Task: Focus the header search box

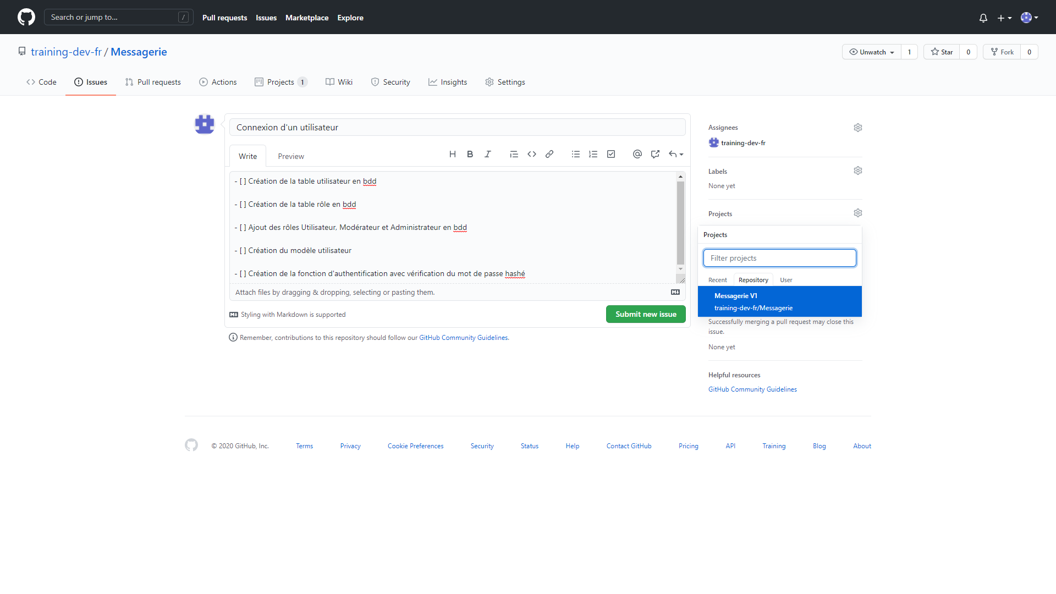Action: pos(118,17)
